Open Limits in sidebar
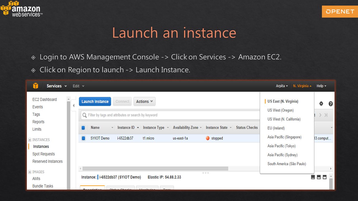The height and width of the screenshot is (201, 358). pyautogui.click(x=37, y=129)
